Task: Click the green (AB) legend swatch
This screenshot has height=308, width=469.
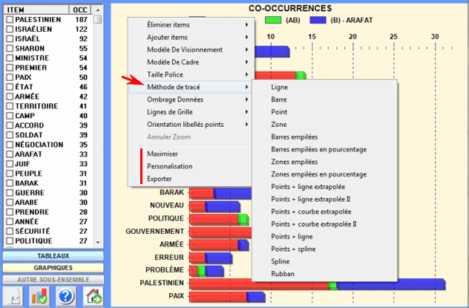Action: [273, 20]
